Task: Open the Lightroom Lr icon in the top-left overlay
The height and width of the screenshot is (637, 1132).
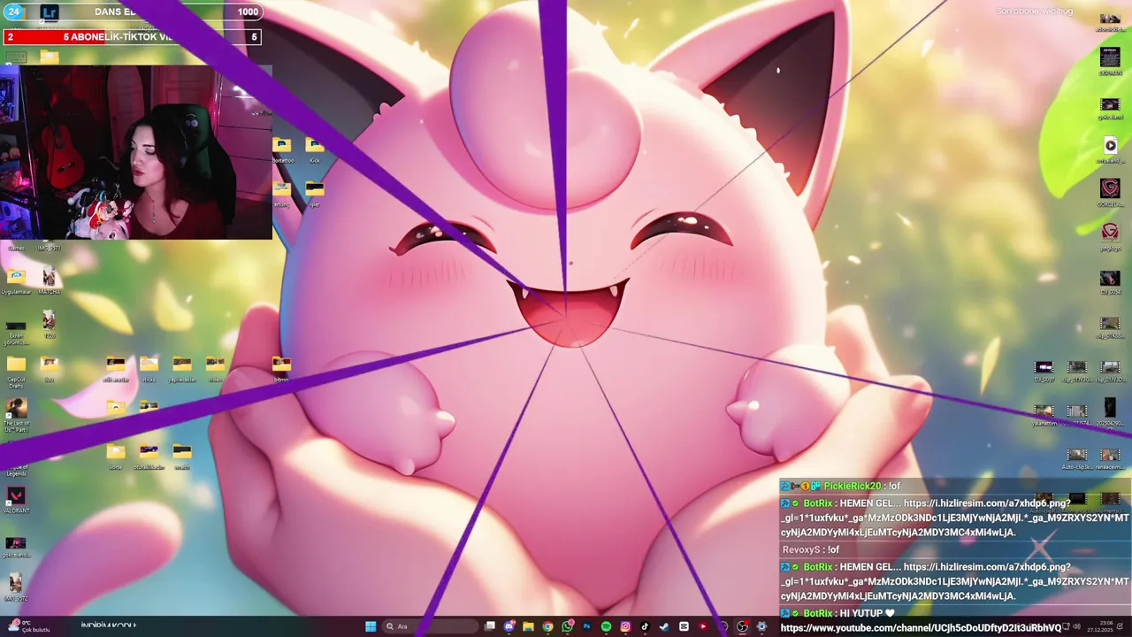Action: click(x=50, y=12)
